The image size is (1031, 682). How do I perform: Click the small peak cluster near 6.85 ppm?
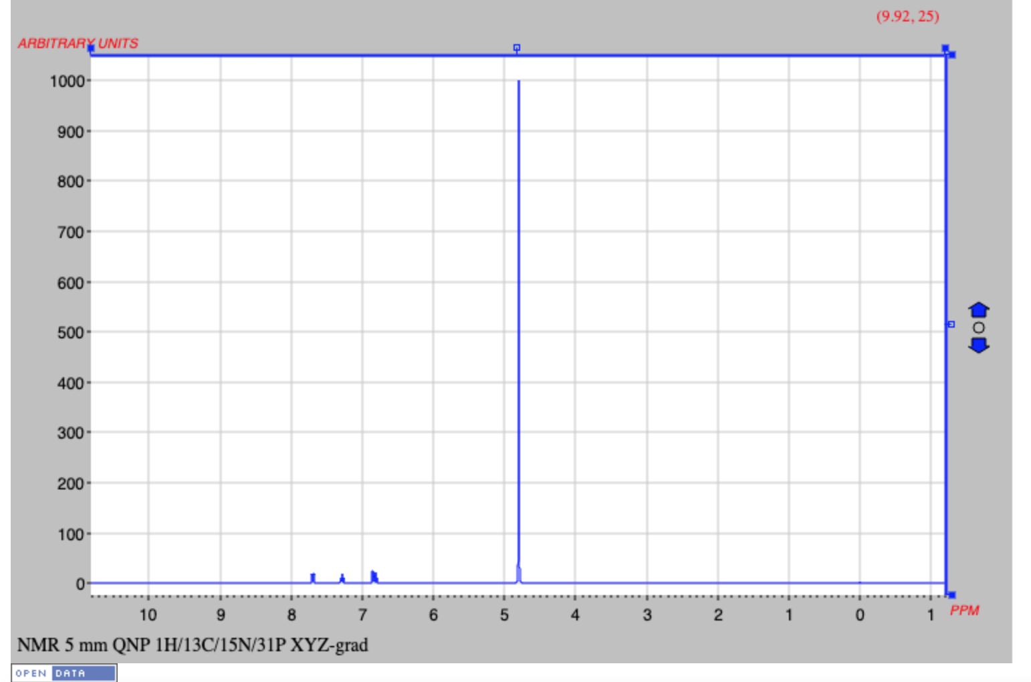click(374, 576)
